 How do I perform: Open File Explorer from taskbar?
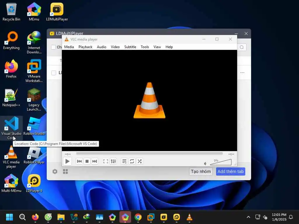coord(61,217)
